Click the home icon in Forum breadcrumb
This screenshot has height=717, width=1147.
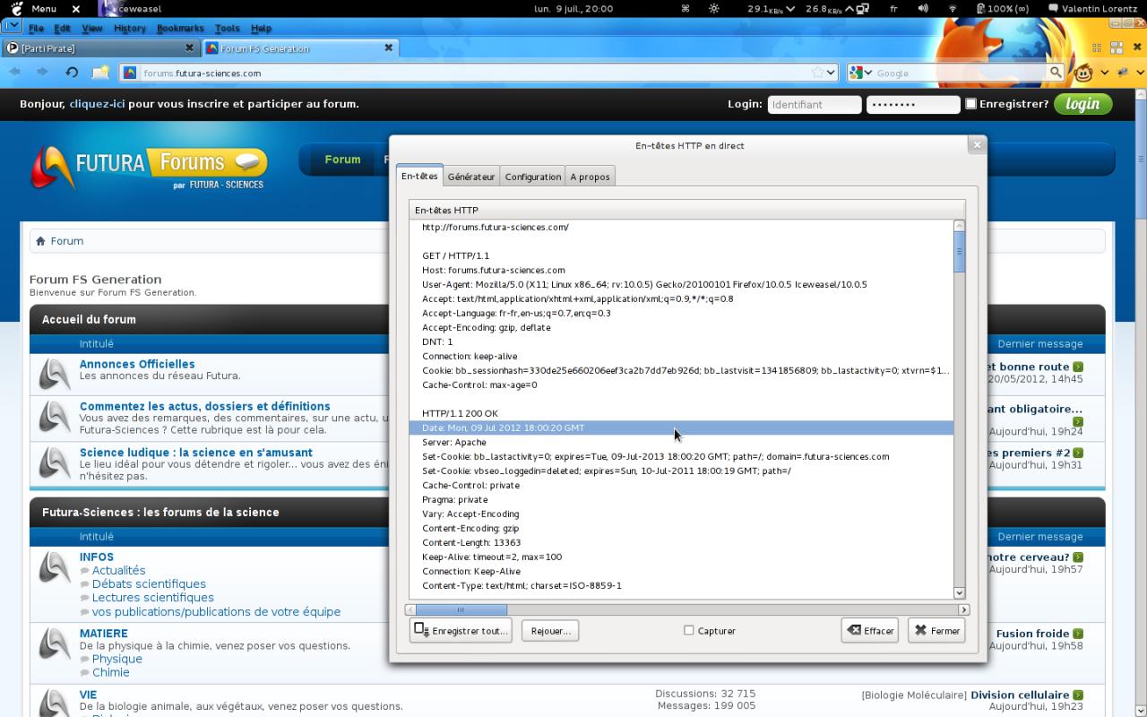pos(39,241)
